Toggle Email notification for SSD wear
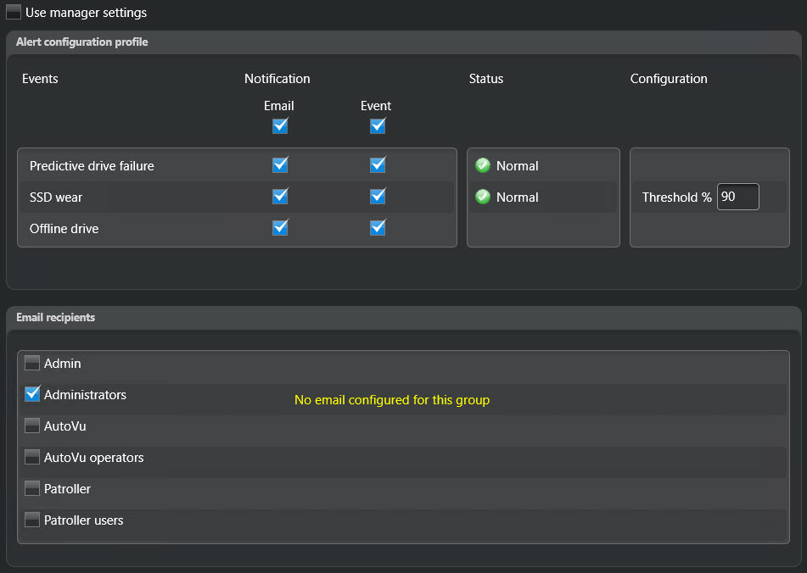Image resolution: width=807 pixels, height=573 pixels. [x=280, y=196]
